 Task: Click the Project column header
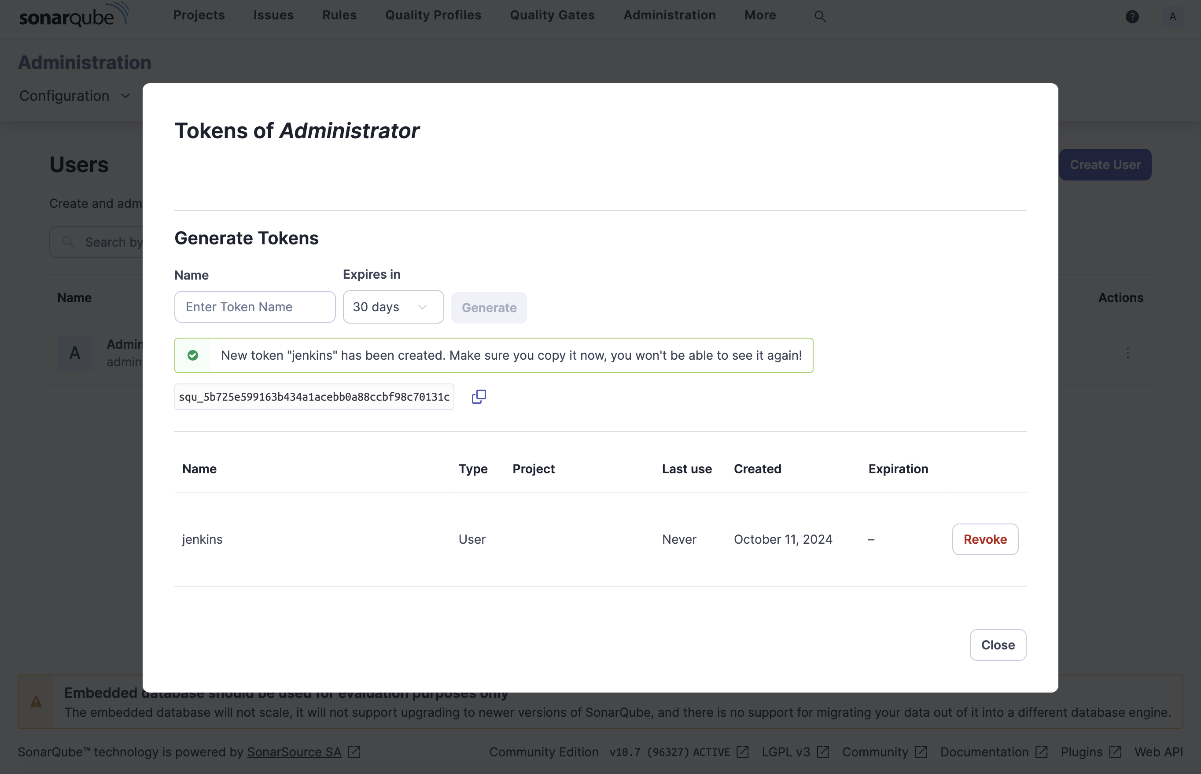click(533, 468)
